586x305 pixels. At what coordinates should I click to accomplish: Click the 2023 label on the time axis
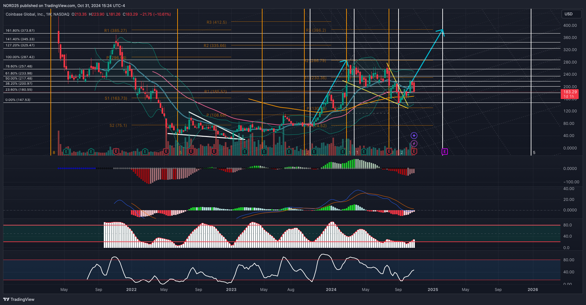point(231,290)
